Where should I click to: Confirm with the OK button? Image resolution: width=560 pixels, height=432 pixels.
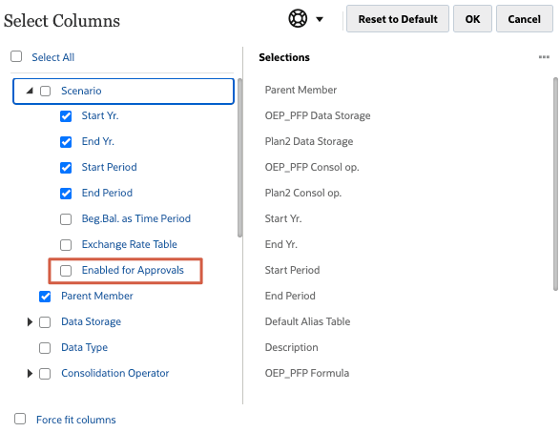point(472,19)
